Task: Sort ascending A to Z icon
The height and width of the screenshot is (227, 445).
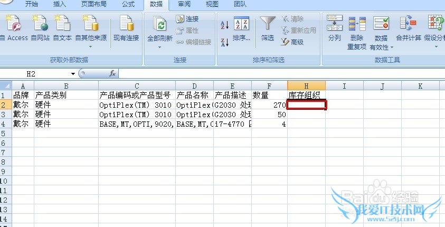Action: 225,25
